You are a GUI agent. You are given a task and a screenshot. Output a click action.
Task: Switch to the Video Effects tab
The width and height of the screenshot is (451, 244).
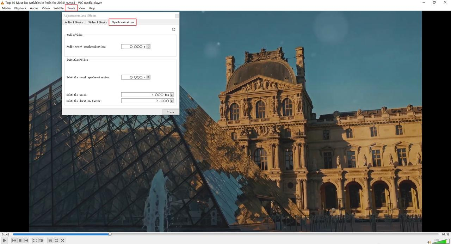click(98, 22)
